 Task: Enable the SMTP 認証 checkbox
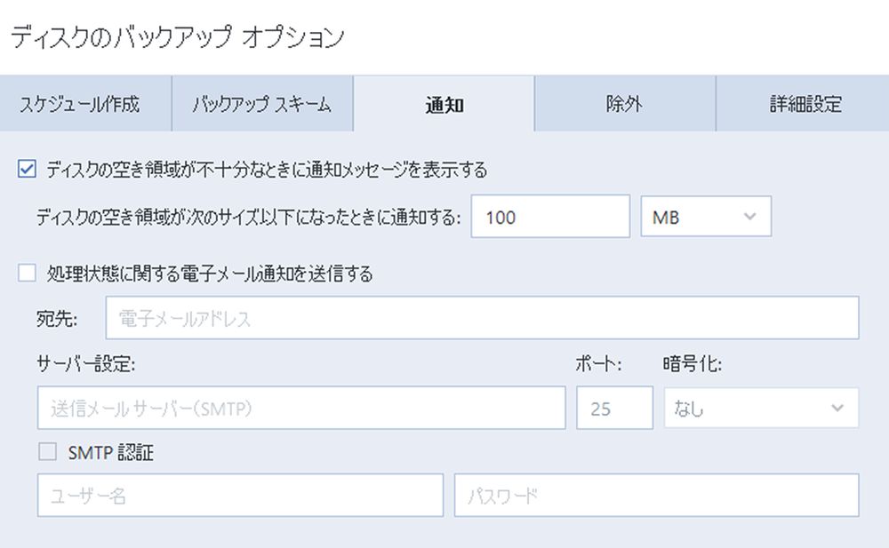[49, 452]
